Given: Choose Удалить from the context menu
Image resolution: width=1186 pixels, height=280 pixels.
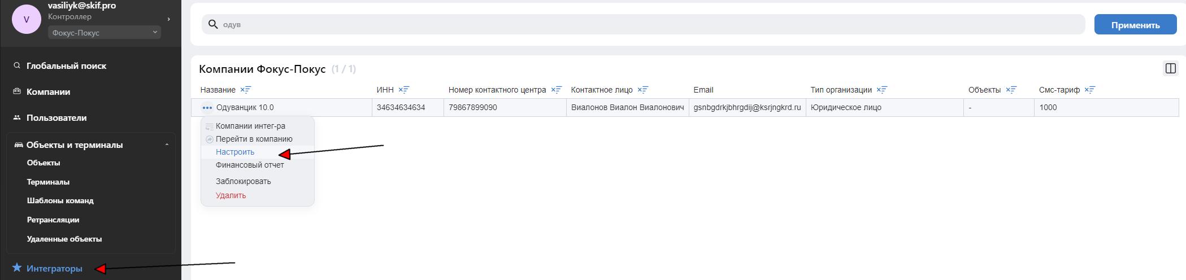Looking at the screenshot, I should 231,195.
